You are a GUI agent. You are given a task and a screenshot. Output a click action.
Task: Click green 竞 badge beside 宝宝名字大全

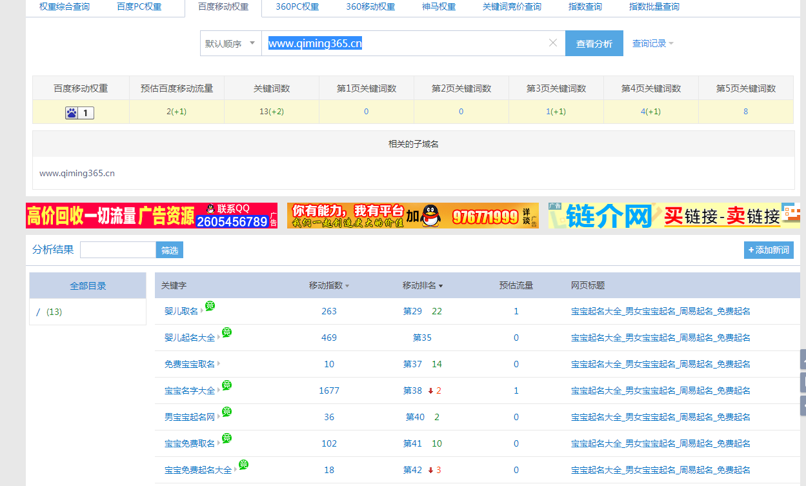[227, 385]
